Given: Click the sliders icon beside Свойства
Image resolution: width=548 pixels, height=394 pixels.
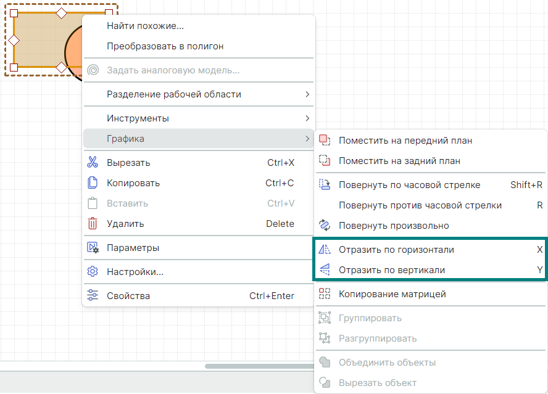Looking at the screenshot, I should 93,296.
